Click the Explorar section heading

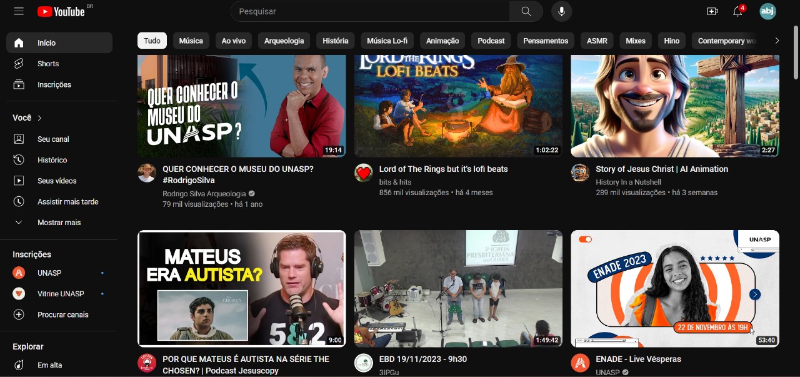(x=28, y=346)
